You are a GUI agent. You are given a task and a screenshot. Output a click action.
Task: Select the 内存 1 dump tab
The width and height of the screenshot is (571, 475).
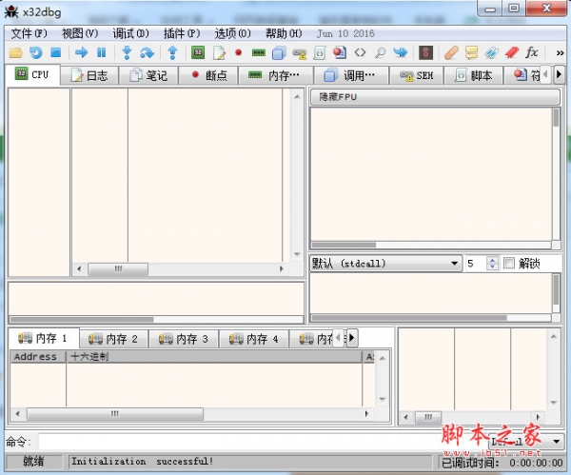[x=43, y=338]
